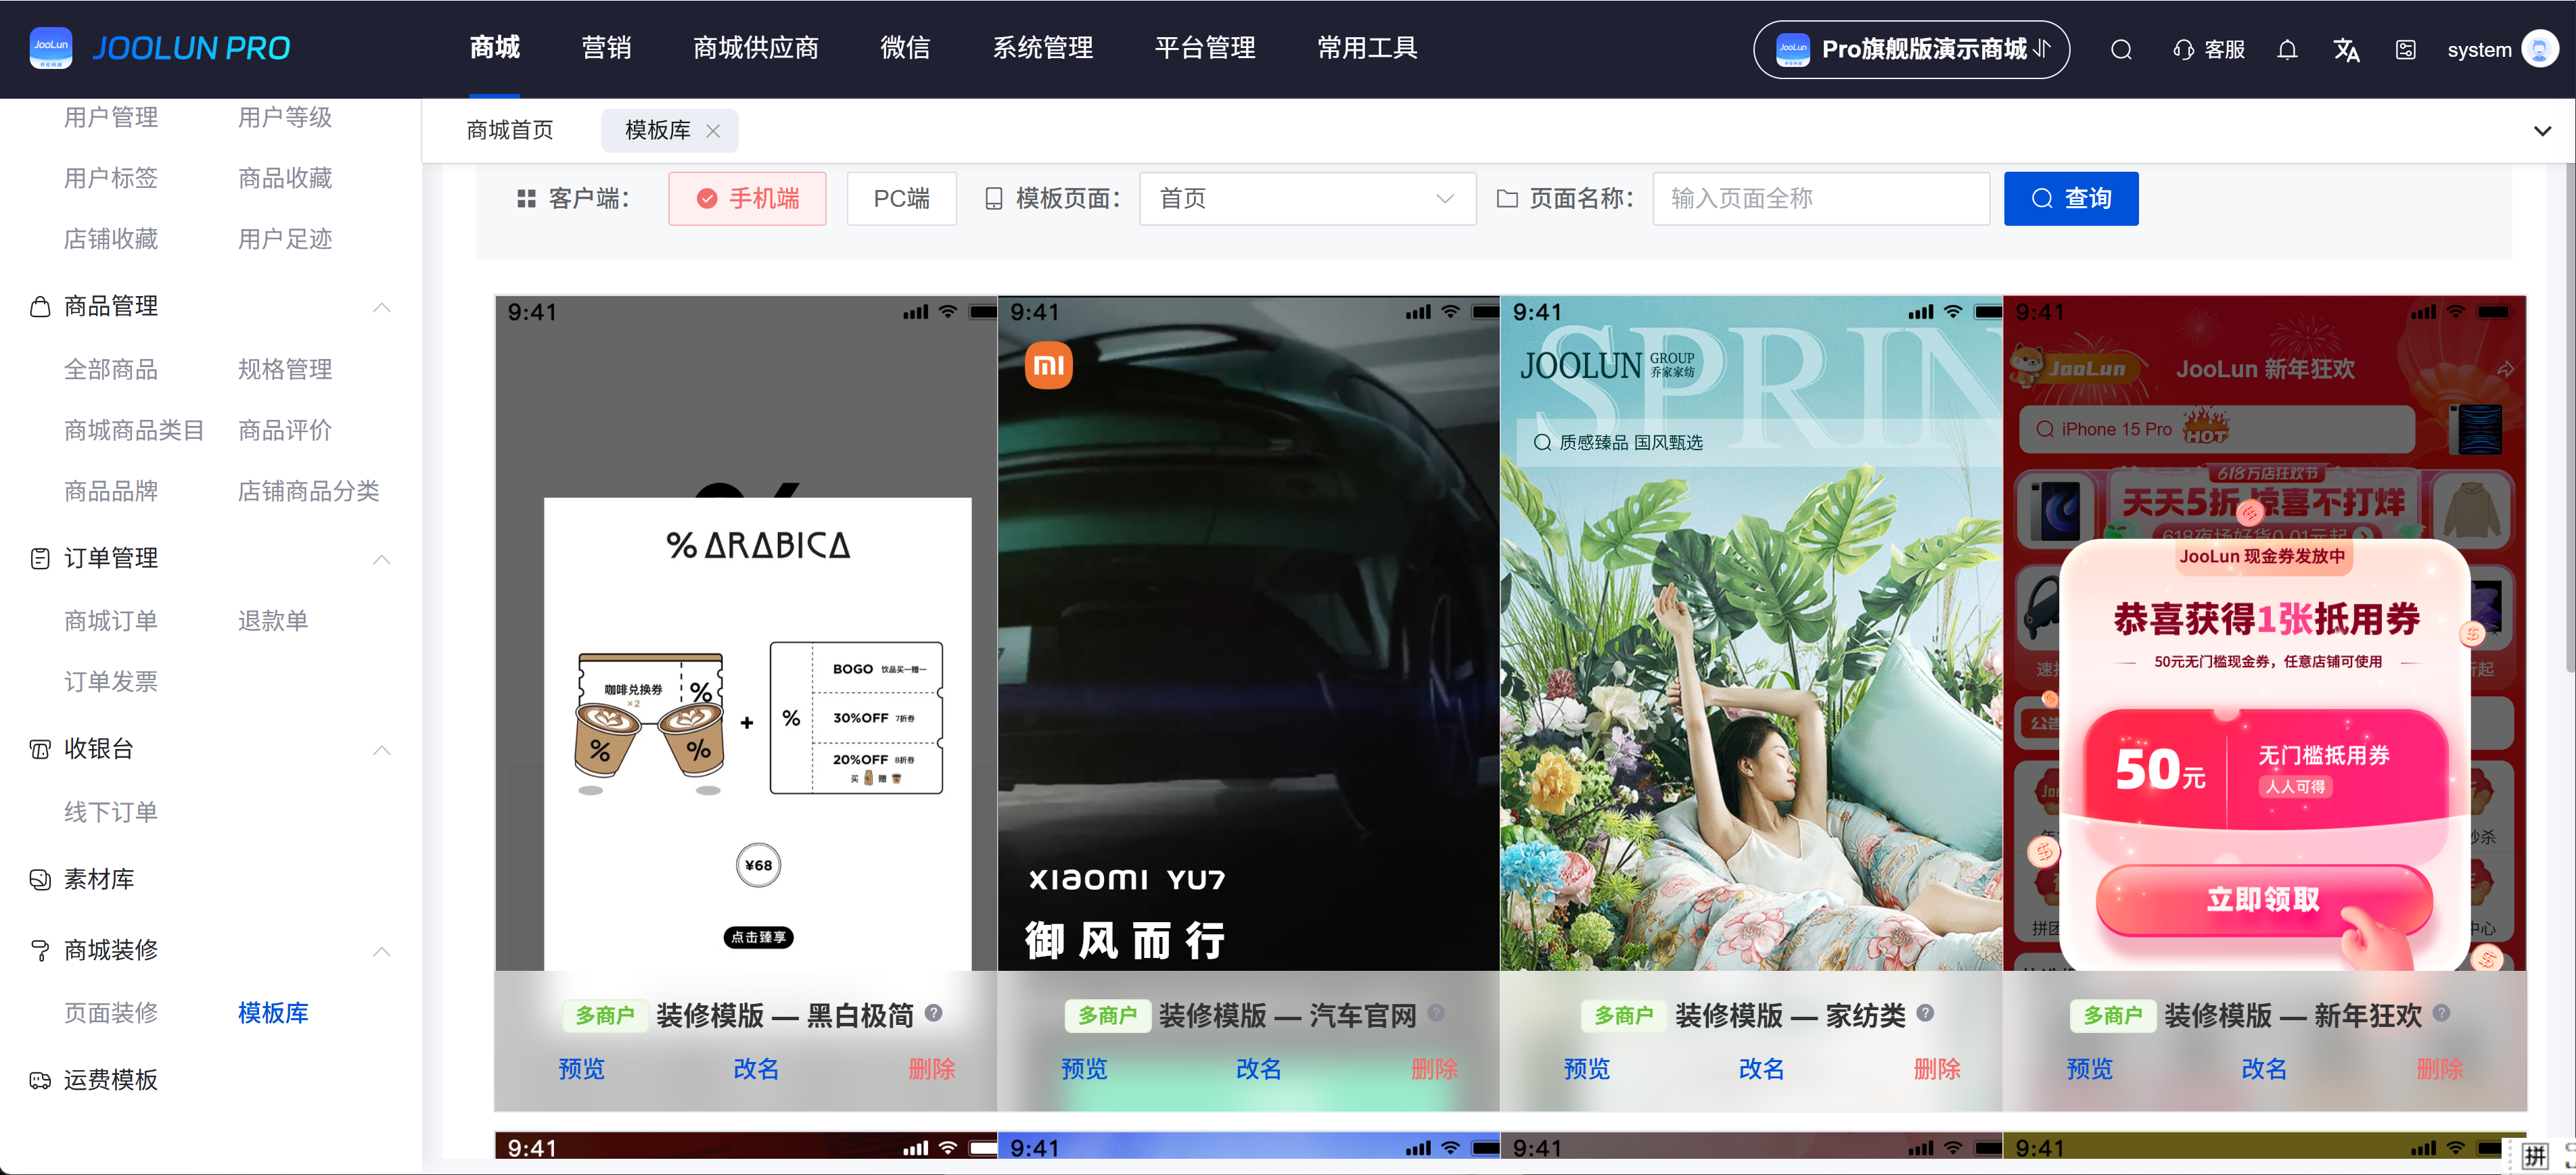The image size is (2576, 1175).
Task: Open 店铺商品分类 in sidebar
Action: pos(309,491)
